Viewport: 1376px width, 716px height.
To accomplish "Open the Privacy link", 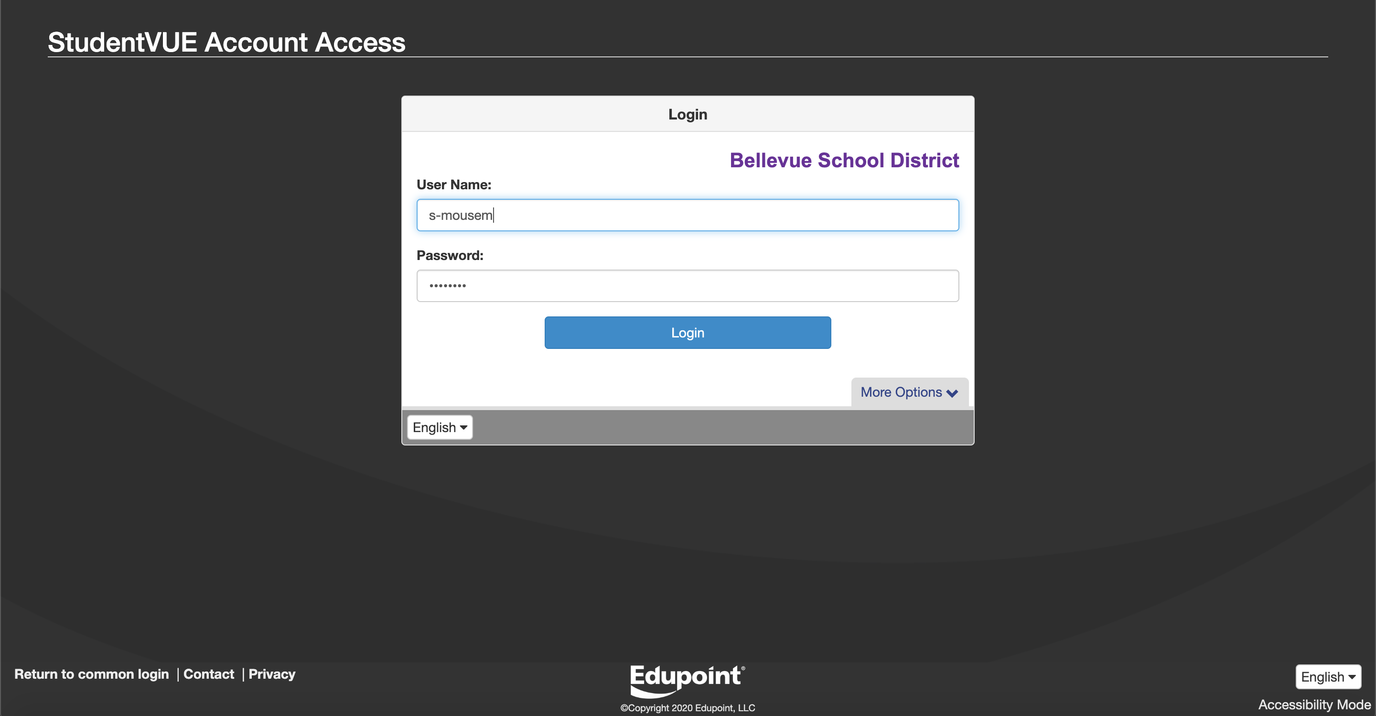I will click(x=272, y=674).
